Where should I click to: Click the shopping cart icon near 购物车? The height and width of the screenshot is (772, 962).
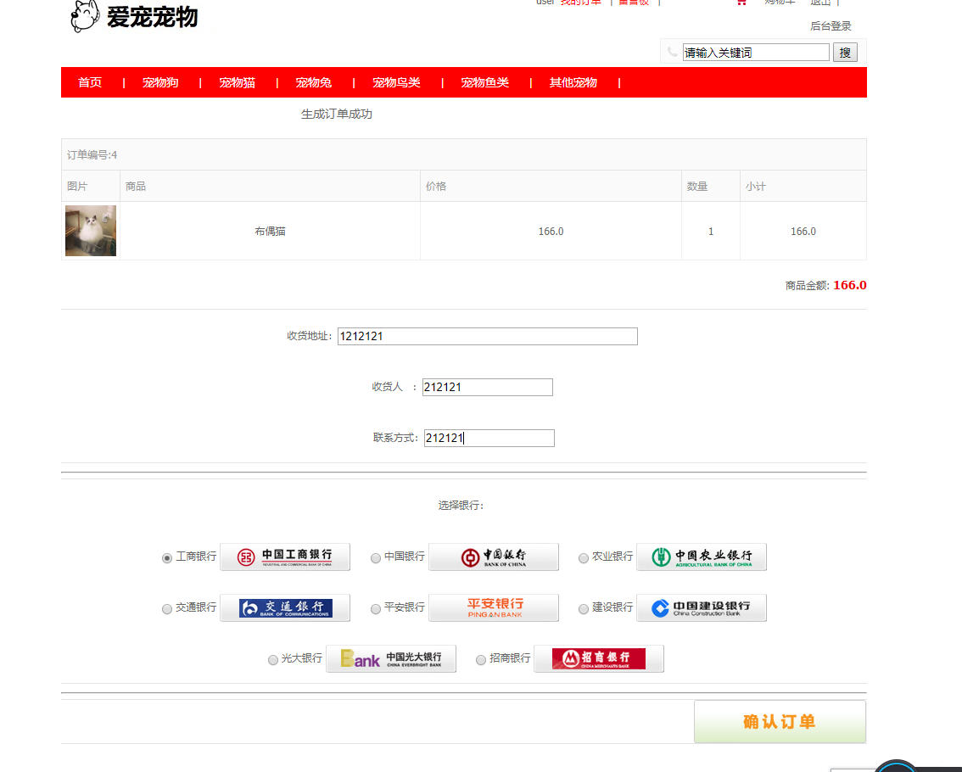[x=741, y=3]
